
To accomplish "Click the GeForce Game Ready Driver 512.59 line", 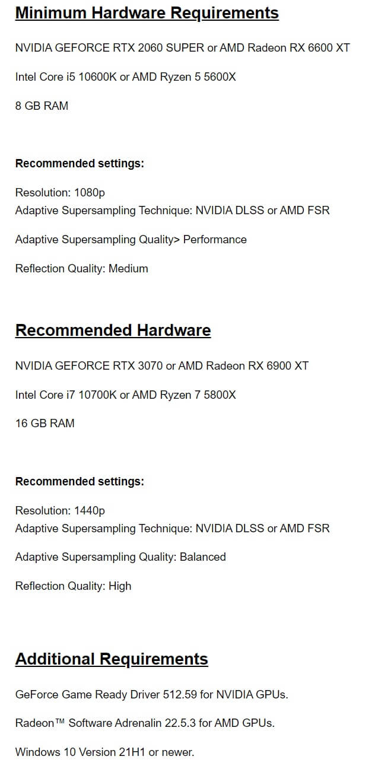I will (151, 694).
